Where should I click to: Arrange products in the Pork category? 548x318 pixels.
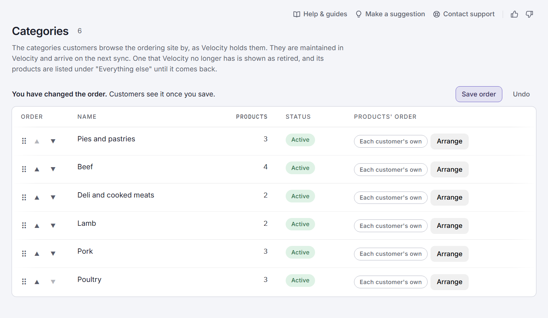(x=450, y=254)
